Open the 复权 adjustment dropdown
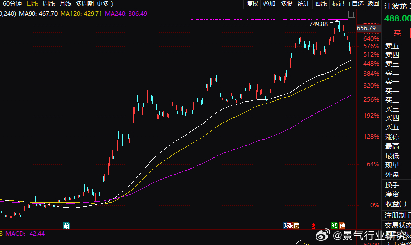Screen dimensions: 411x245 click(253, 4)
